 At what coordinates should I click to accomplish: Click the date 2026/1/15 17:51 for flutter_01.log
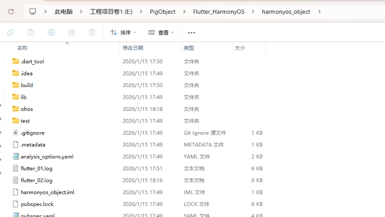tap(143, 168)
